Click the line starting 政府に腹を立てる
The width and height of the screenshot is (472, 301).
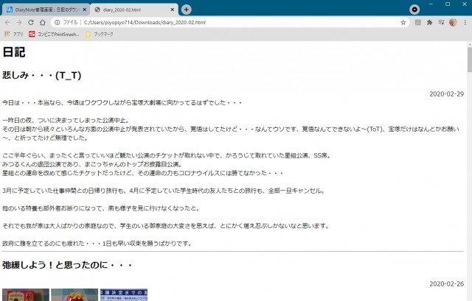point(97,244)
